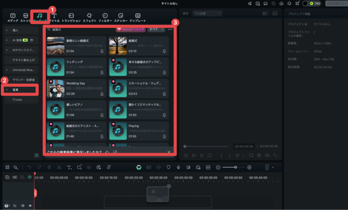This screenshot has width=348, height=210.
Task: Switch to the エフェクト (Effects) tab
Action: 89,18
